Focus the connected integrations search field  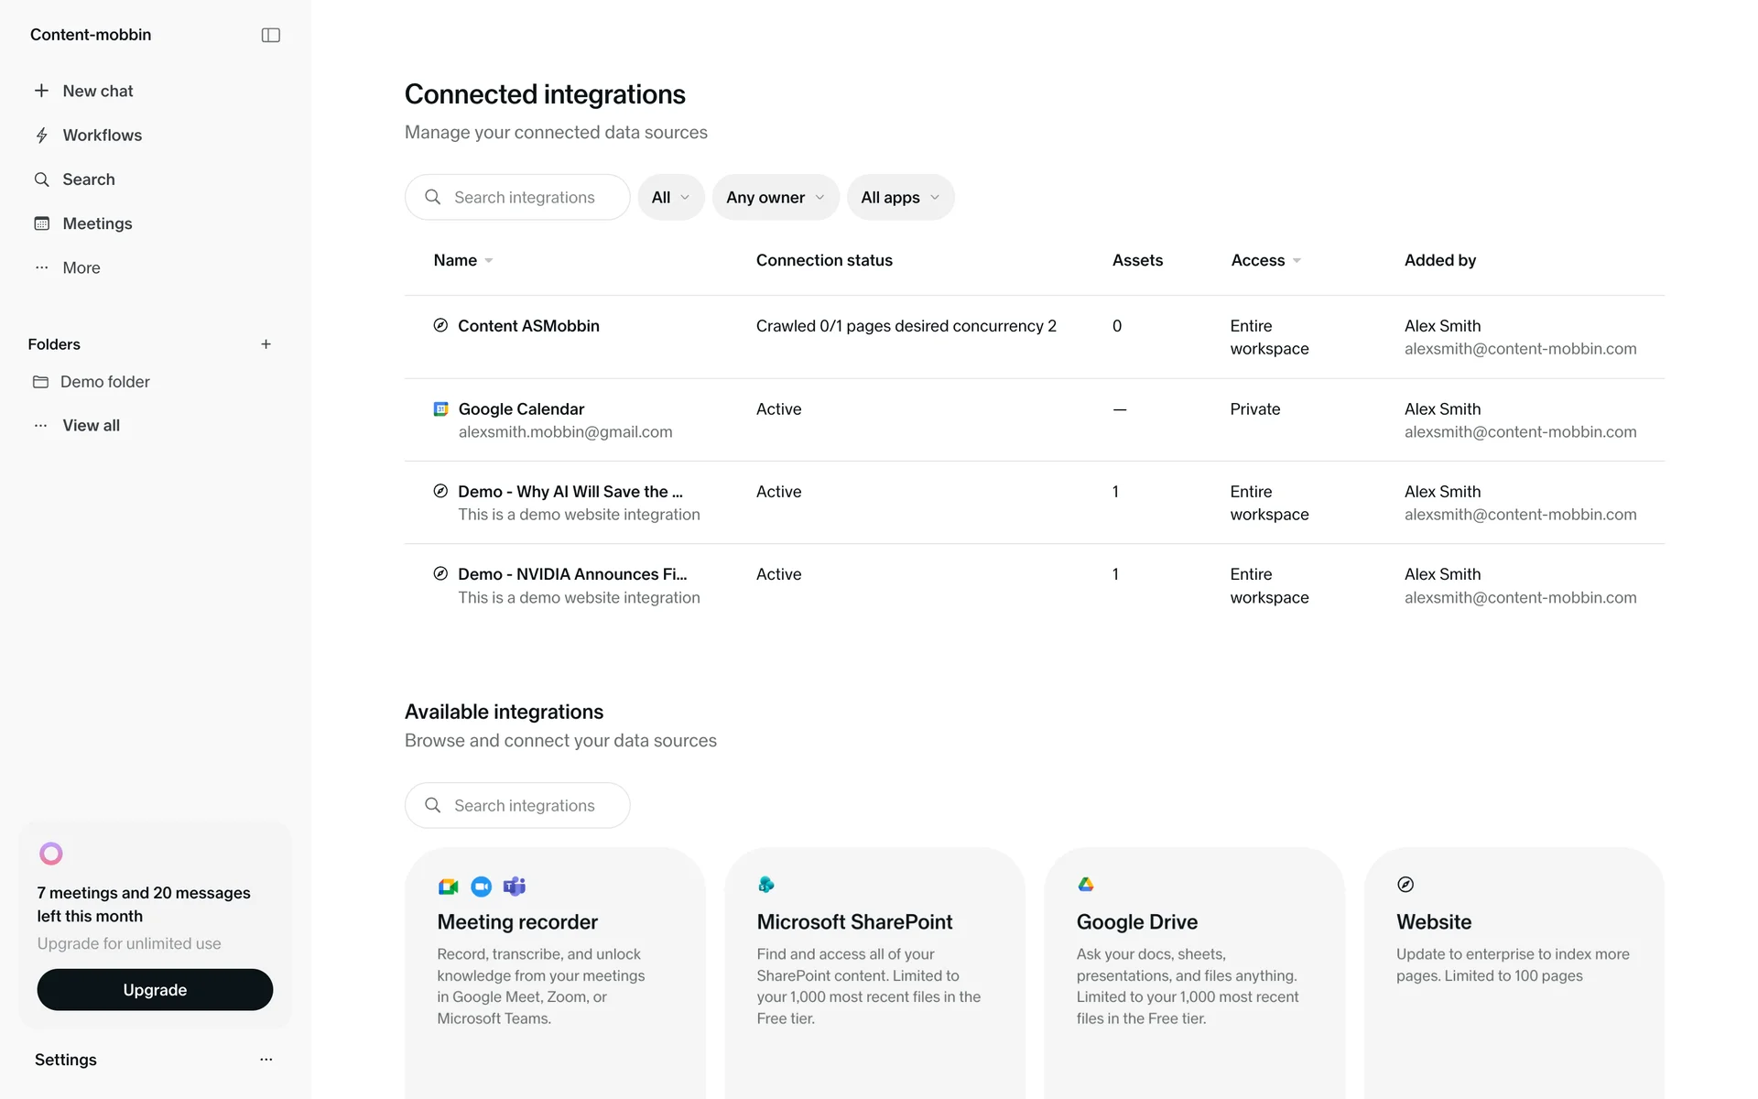click(524, 198)
